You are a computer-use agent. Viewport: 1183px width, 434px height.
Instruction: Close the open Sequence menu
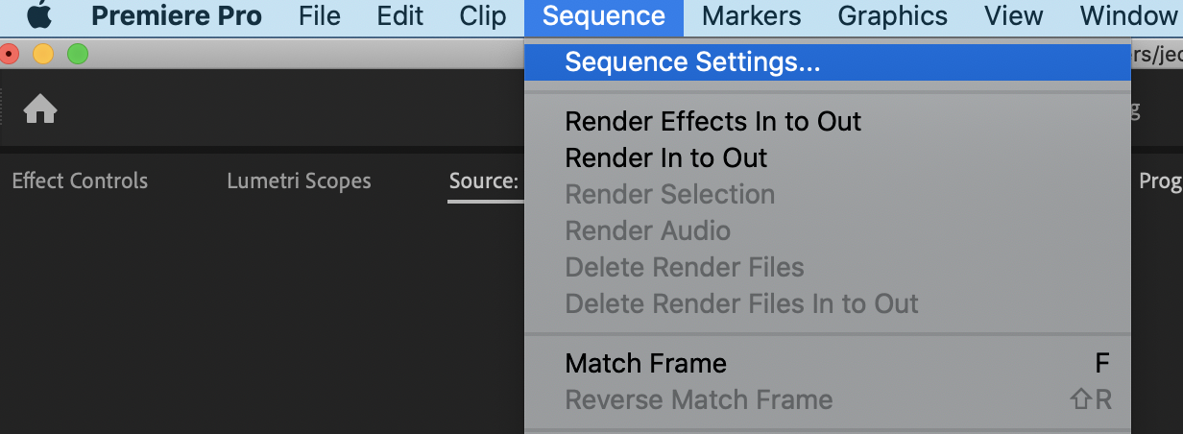[603, 16]
